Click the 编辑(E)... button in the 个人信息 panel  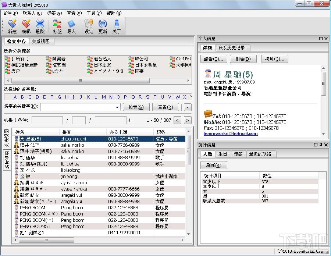(x=214, y=59)
